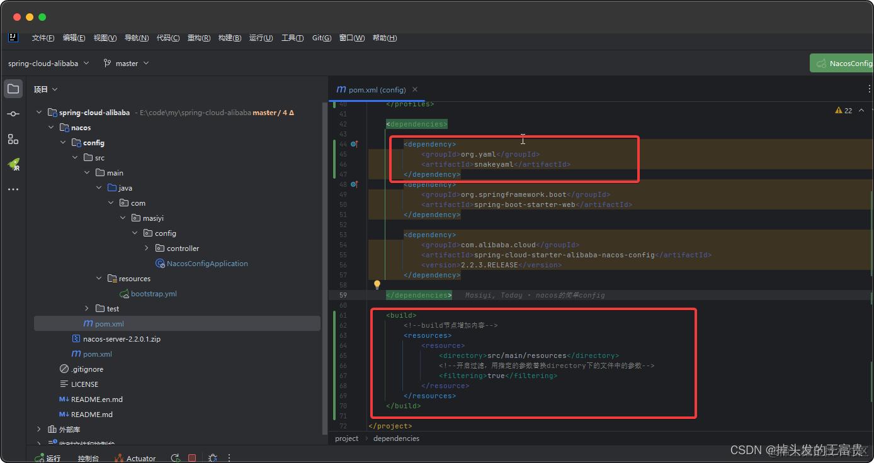This screenshot has width=874, height=463.
Task: Open the Commit tool window icon
Action: click(x=13, y=114)
